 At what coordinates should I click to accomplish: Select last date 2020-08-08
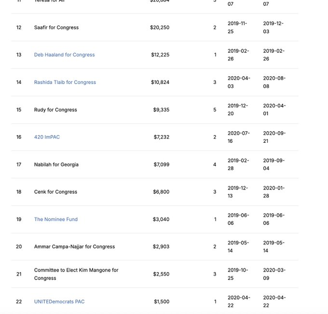click(x=274, y=82)
